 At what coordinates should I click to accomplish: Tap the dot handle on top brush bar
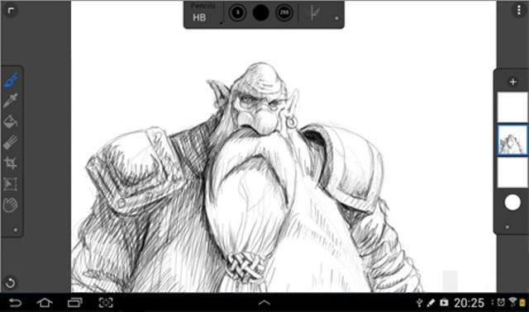336,18
